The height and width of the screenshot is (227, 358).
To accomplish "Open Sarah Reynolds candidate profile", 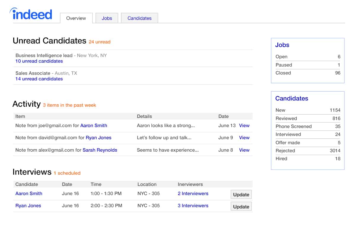I will click(100, 150).
